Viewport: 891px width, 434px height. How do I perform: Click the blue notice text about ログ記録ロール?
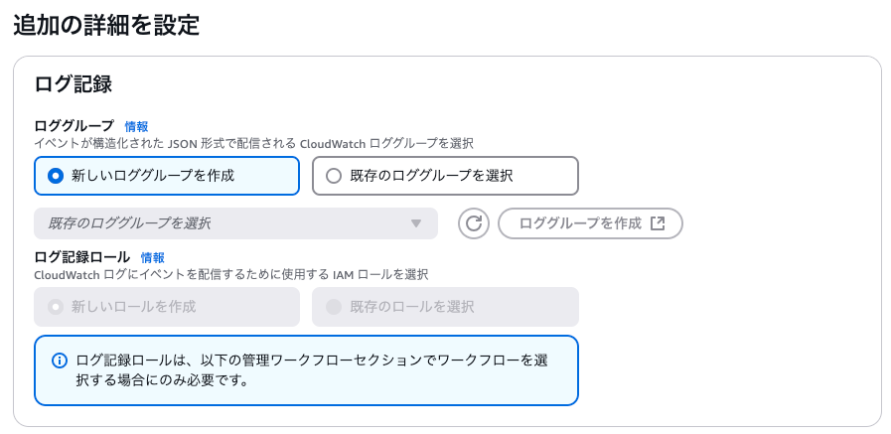click(x=311, y=369)
